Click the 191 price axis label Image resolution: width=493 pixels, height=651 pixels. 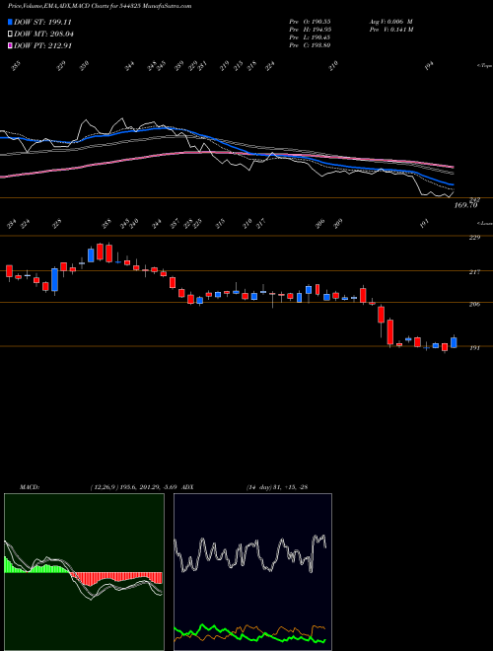(x=474, y=348)
